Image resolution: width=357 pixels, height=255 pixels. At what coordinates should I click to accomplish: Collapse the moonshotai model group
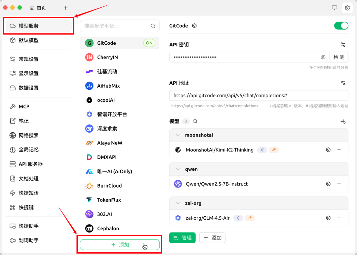click(178, 135)
